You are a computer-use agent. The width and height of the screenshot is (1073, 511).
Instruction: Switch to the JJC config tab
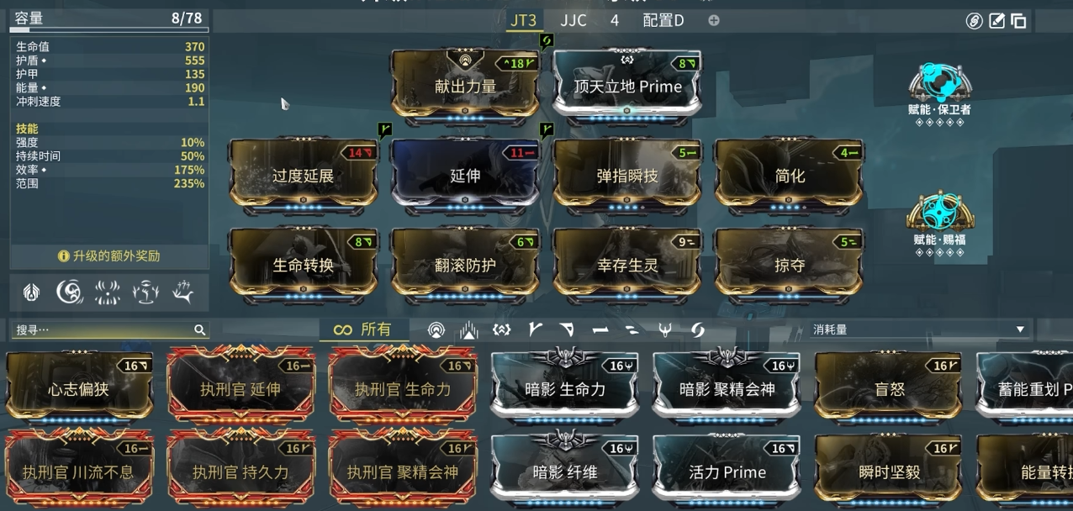click(x=573, y=20)
